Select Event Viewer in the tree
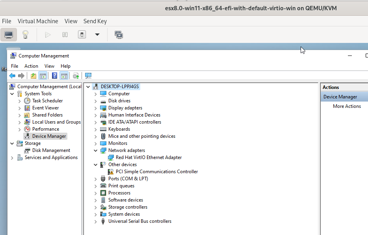 pyautogui.click(x=46, y=108)
